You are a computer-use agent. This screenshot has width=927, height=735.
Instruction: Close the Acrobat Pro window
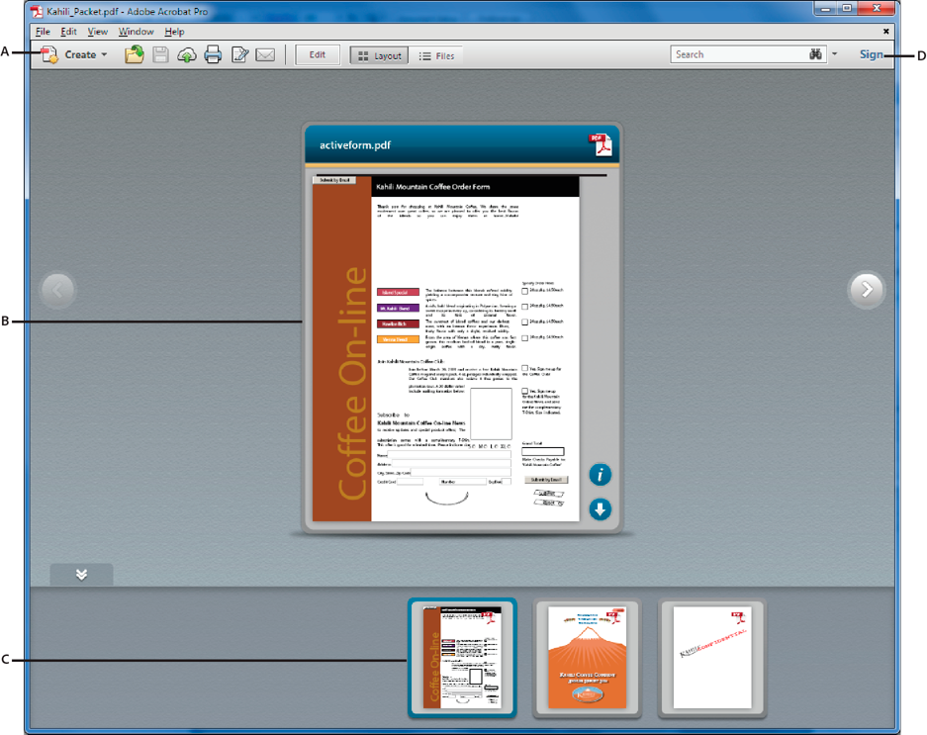[x=878, y=8]
